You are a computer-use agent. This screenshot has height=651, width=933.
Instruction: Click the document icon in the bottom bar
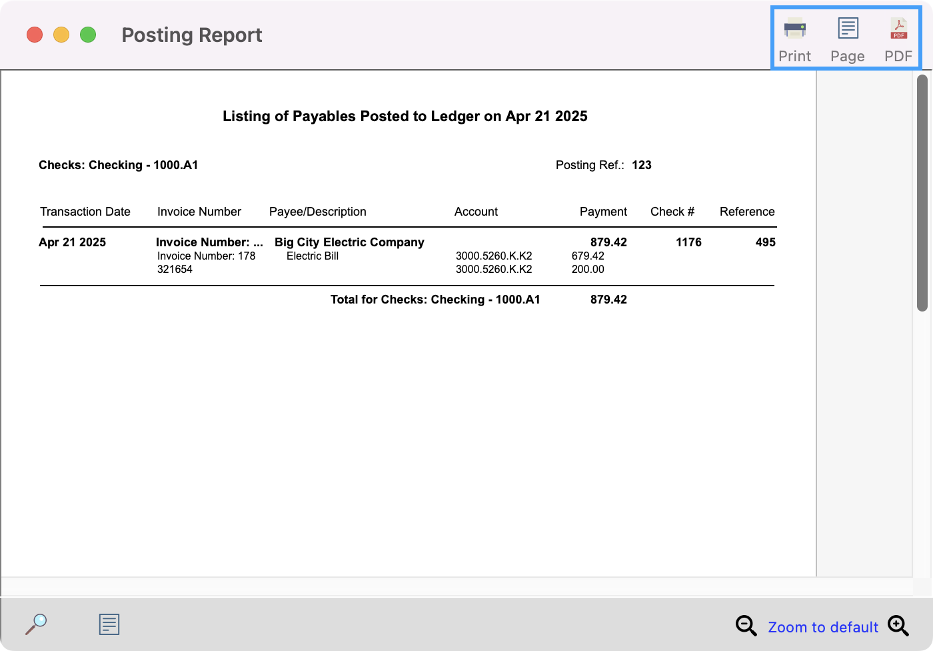coord(109,624)
